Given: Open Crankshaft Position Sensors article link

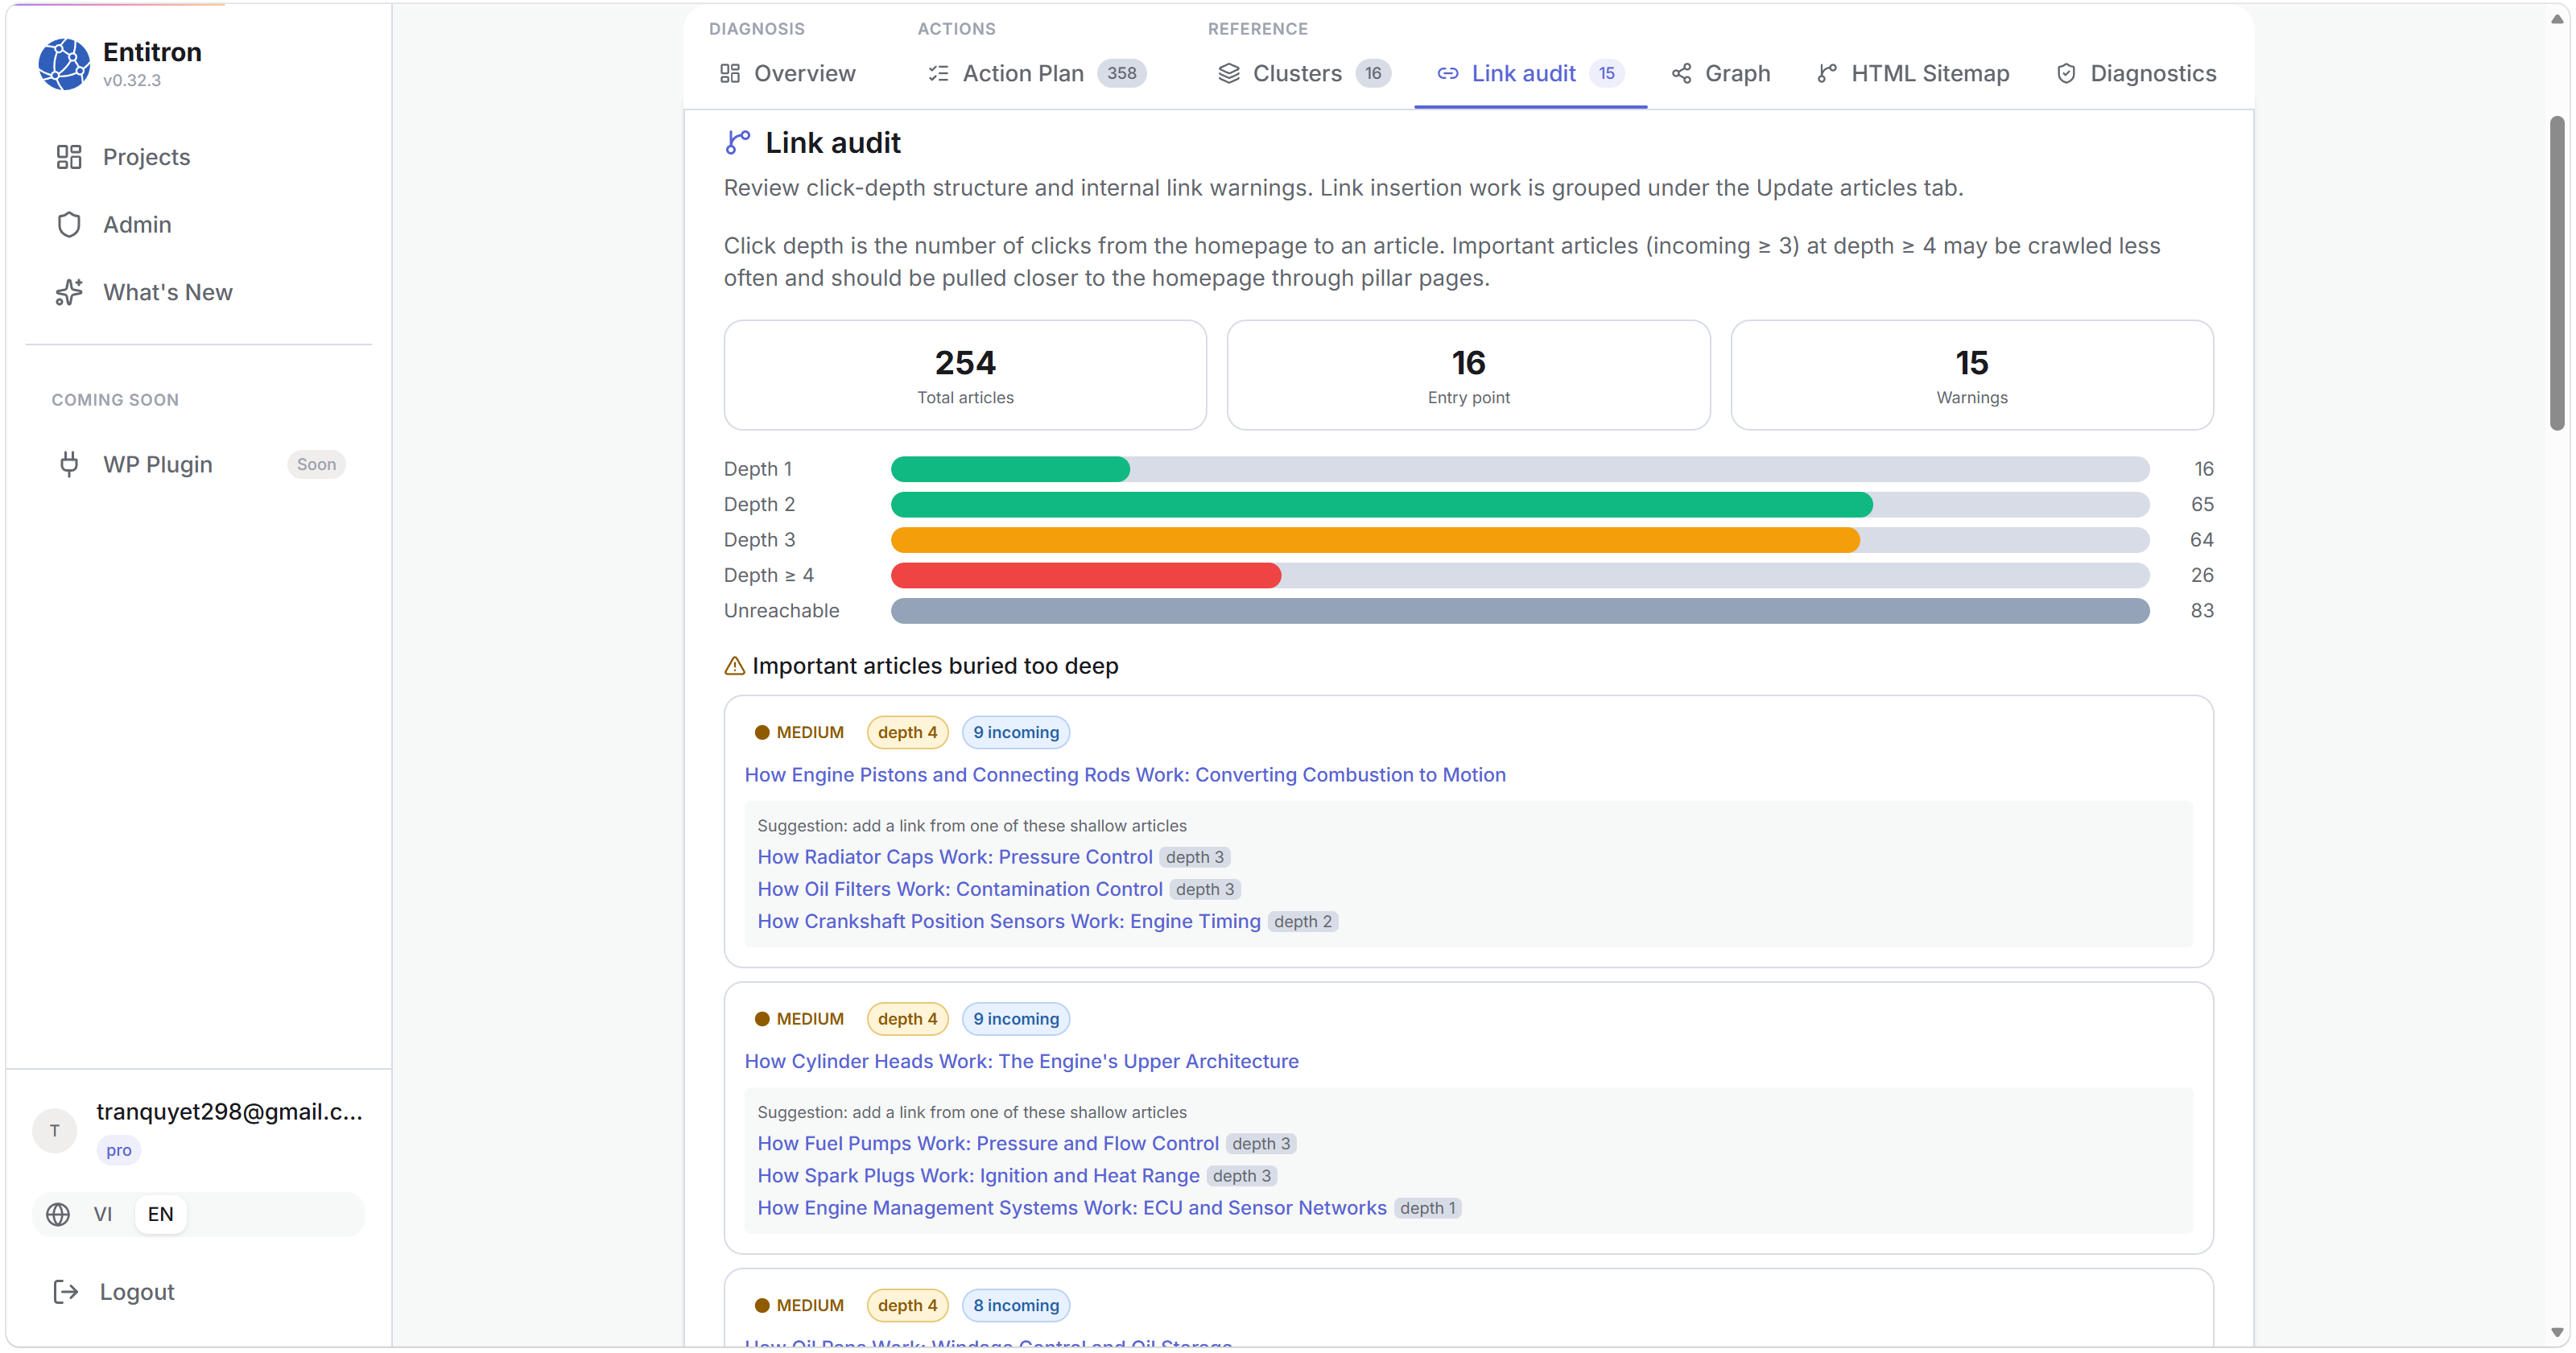Looking at the screenshot, I should point(1009,921).
